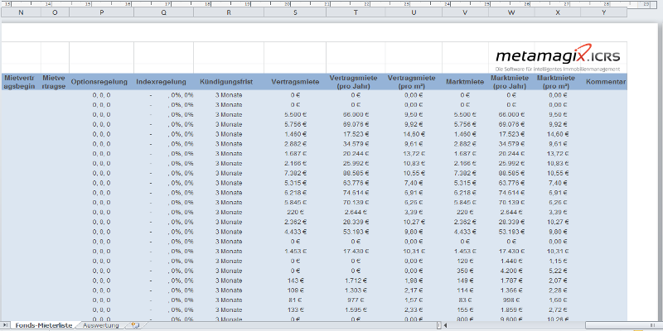The image size is (663, 331).
Task: Click the 350 € Marktmiete cell
Action: tap(465, 271)
